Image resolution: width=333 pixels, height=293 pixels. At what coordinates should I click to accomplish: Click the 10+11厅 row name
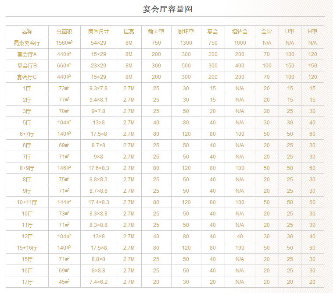[27, 202]
